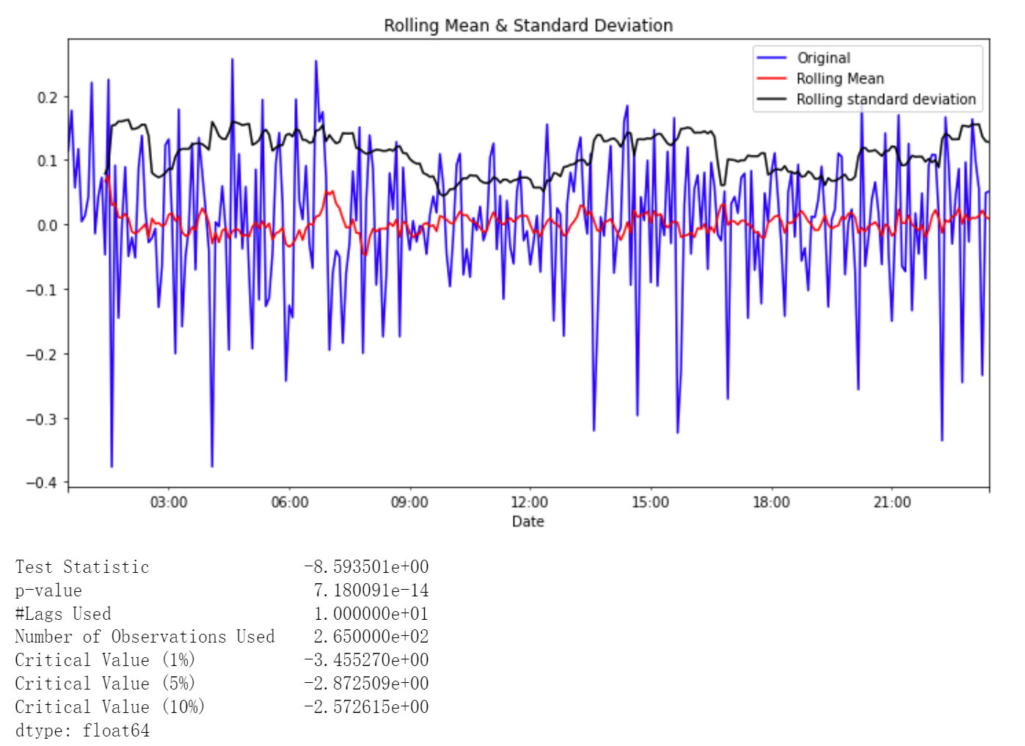Click the '#Lags Used' row label
The height and width of the screenshot is (746, 1025).
(x=63, y=614)
